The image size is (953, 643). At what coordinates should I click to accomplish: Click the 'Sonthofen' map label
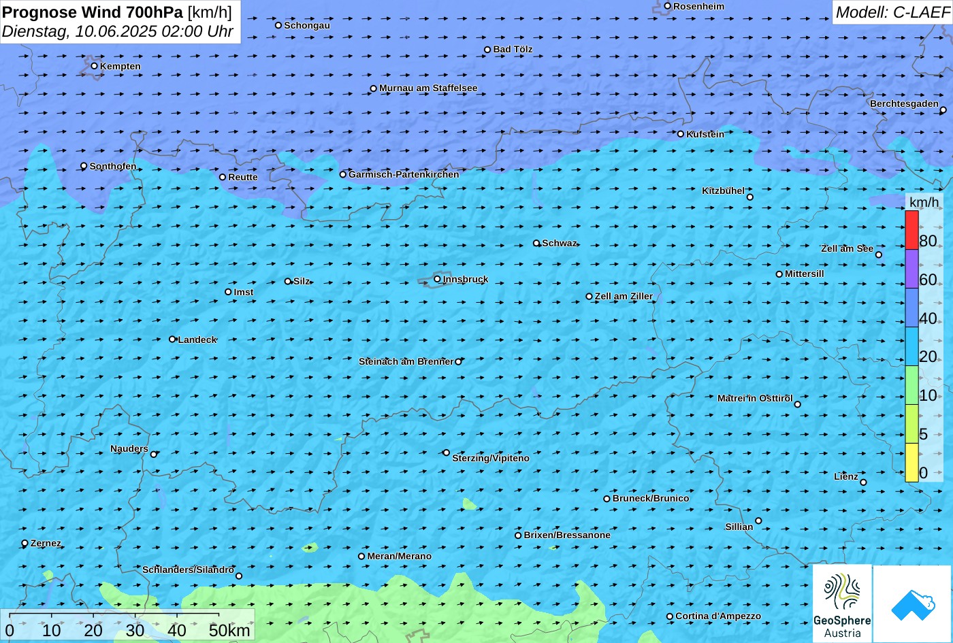[x=113, y=166]
